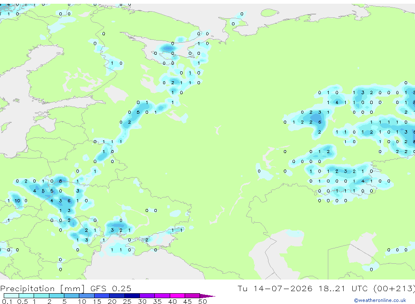Image resolution: width=415 pixels, height=304 pixels.
Task: Click the '20' legend scale label
Action: click(112, 302)
